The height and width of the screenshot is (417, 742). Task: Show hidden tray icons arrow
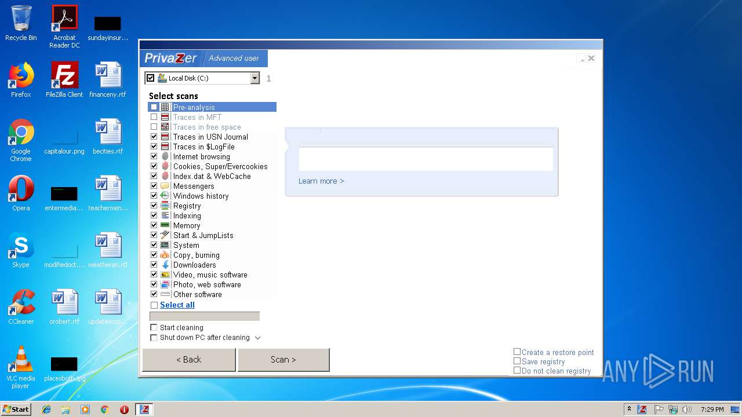(629, 409)
